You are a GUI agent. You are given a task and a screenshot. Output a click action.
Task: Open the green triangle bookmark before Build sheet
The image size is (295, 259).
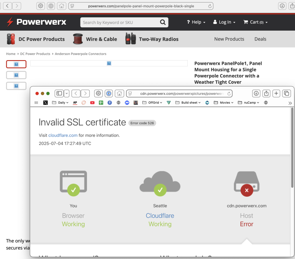coord(169,103)
